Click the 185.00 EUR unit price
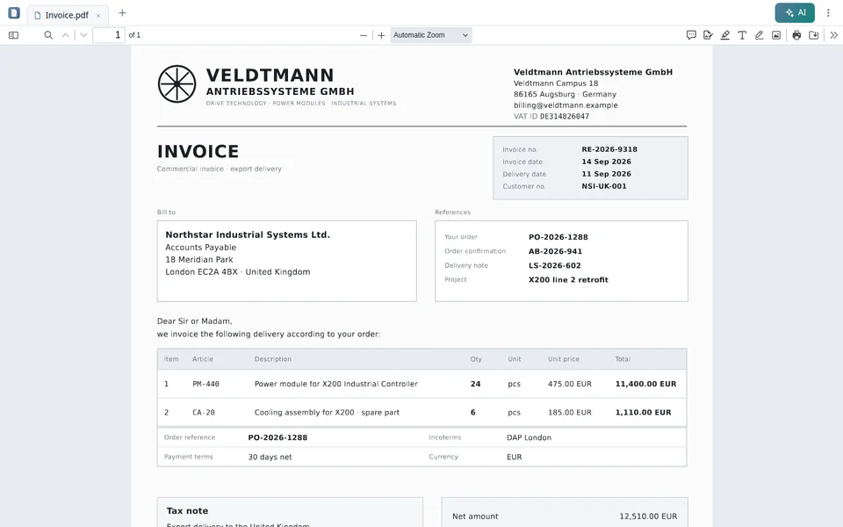 569,413
